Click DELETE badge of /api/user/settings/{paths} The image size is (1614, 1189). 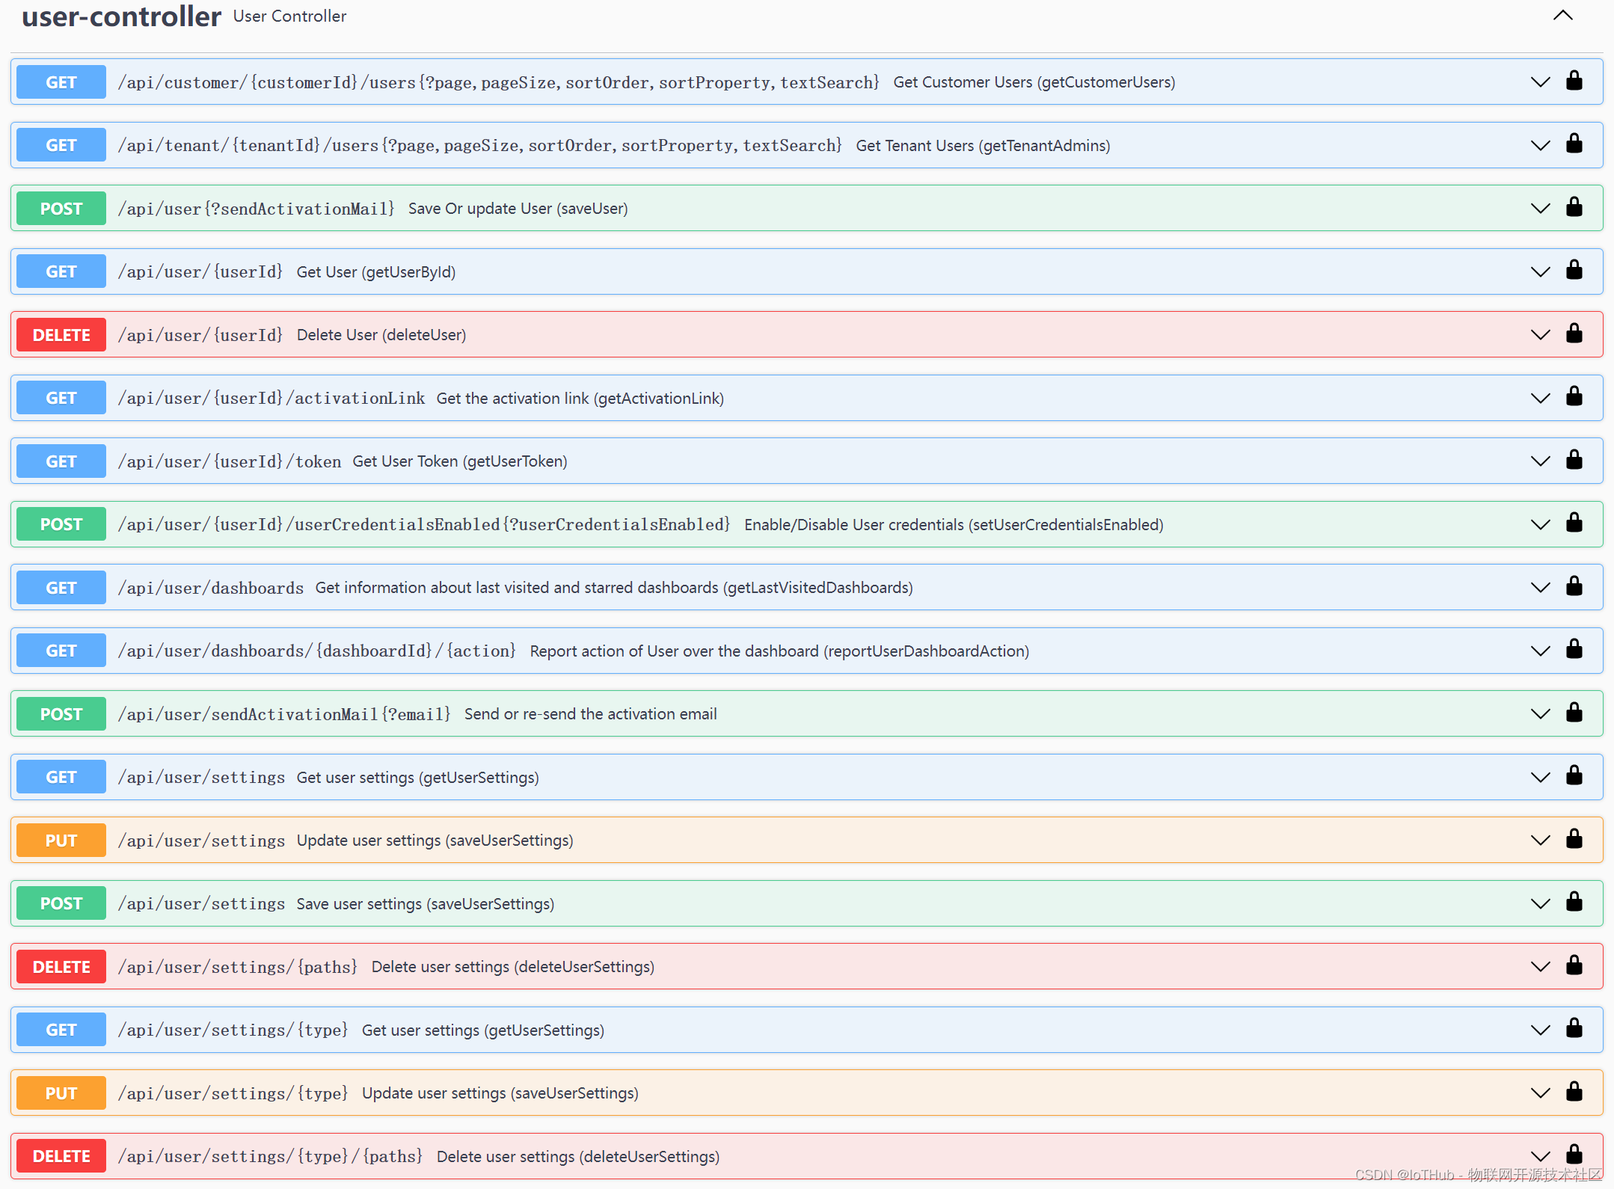[61, 966]
